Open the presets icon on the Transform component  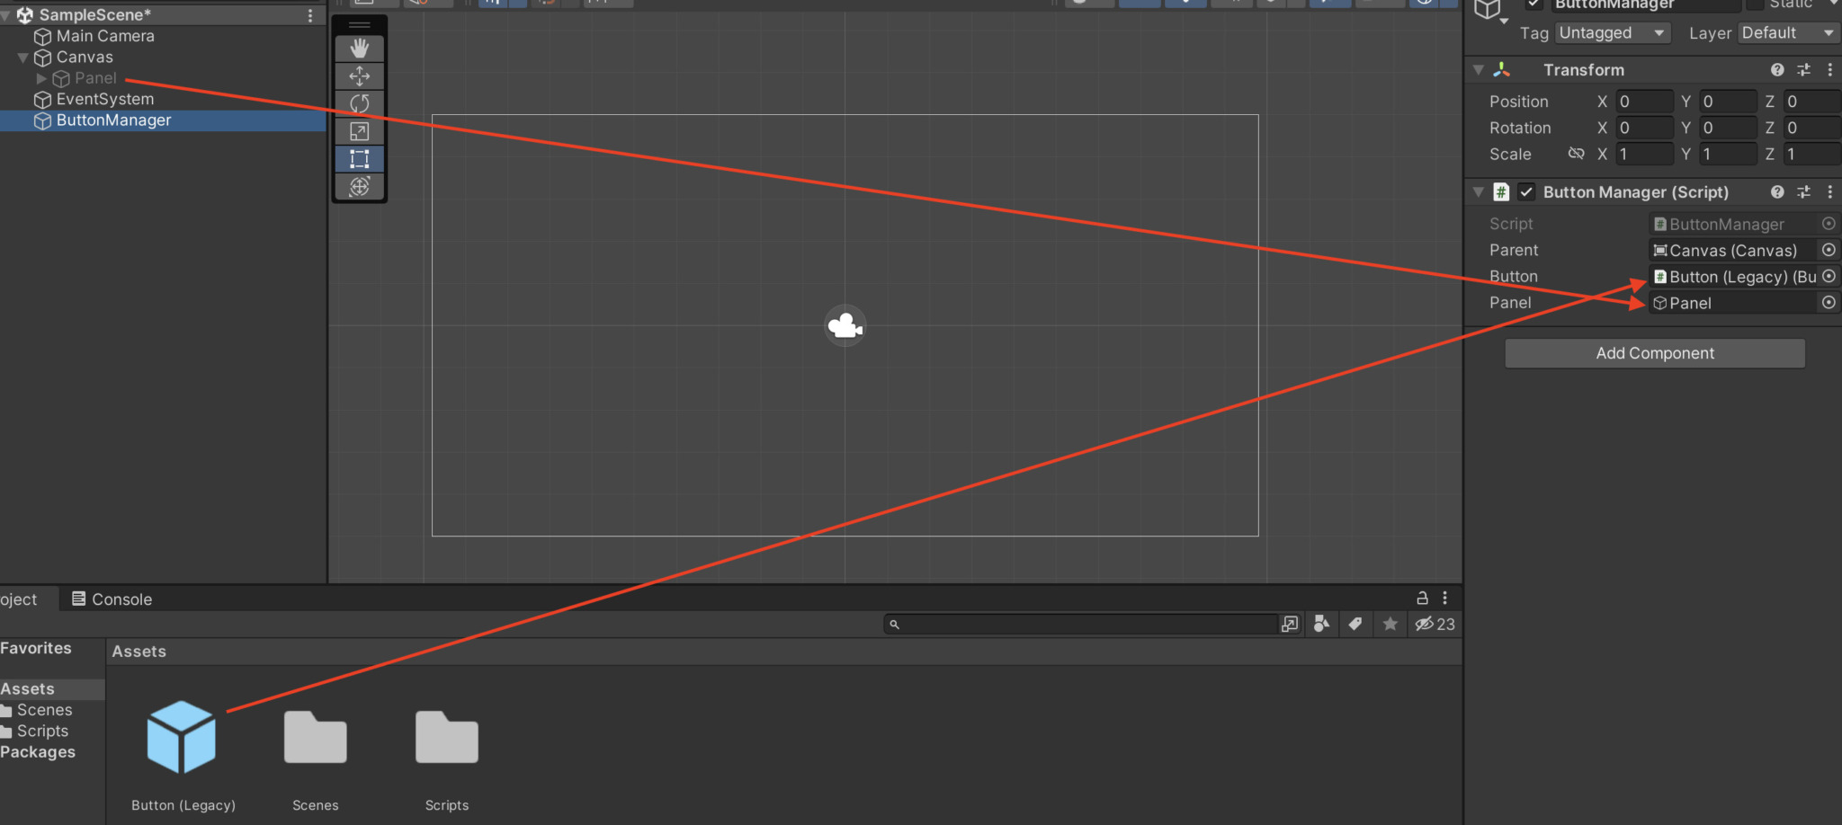[1803, 69]
